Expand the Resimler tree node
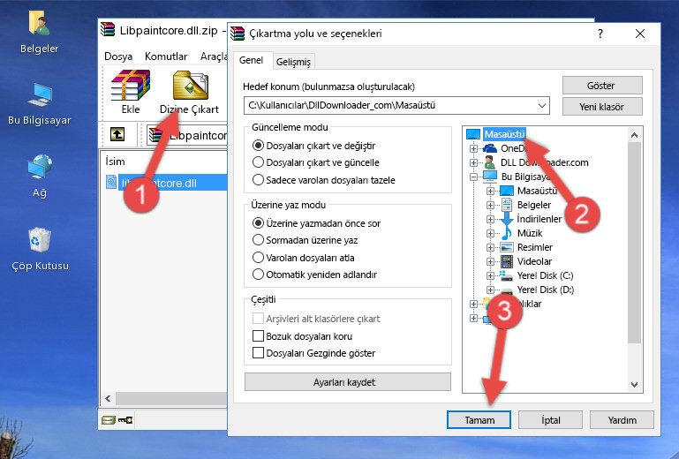This screenshot has height=459, width=679. click(x=490, y=248)
